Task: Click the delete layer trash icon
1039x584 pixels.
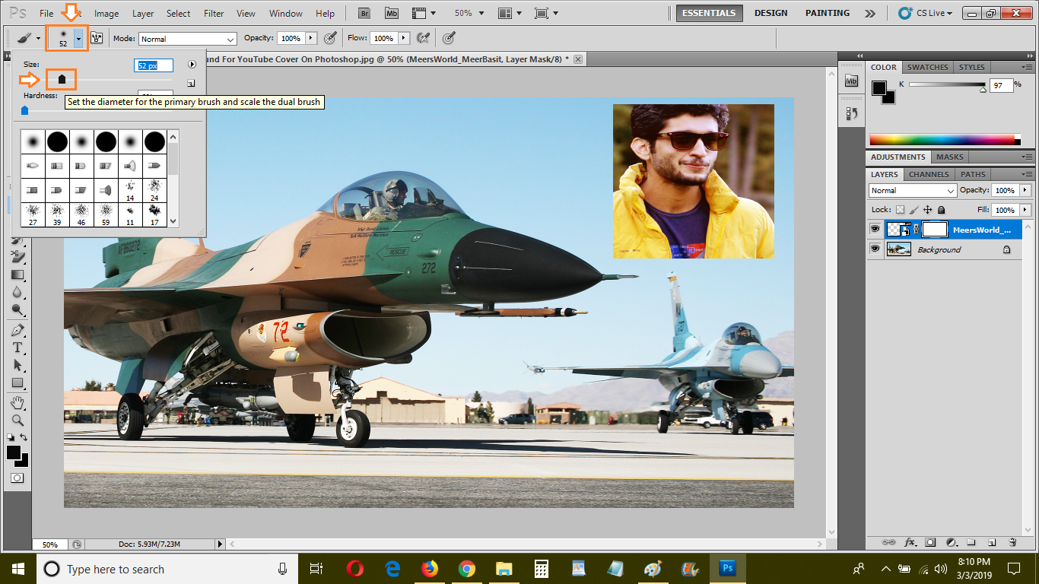Action: click(1012, 542)
